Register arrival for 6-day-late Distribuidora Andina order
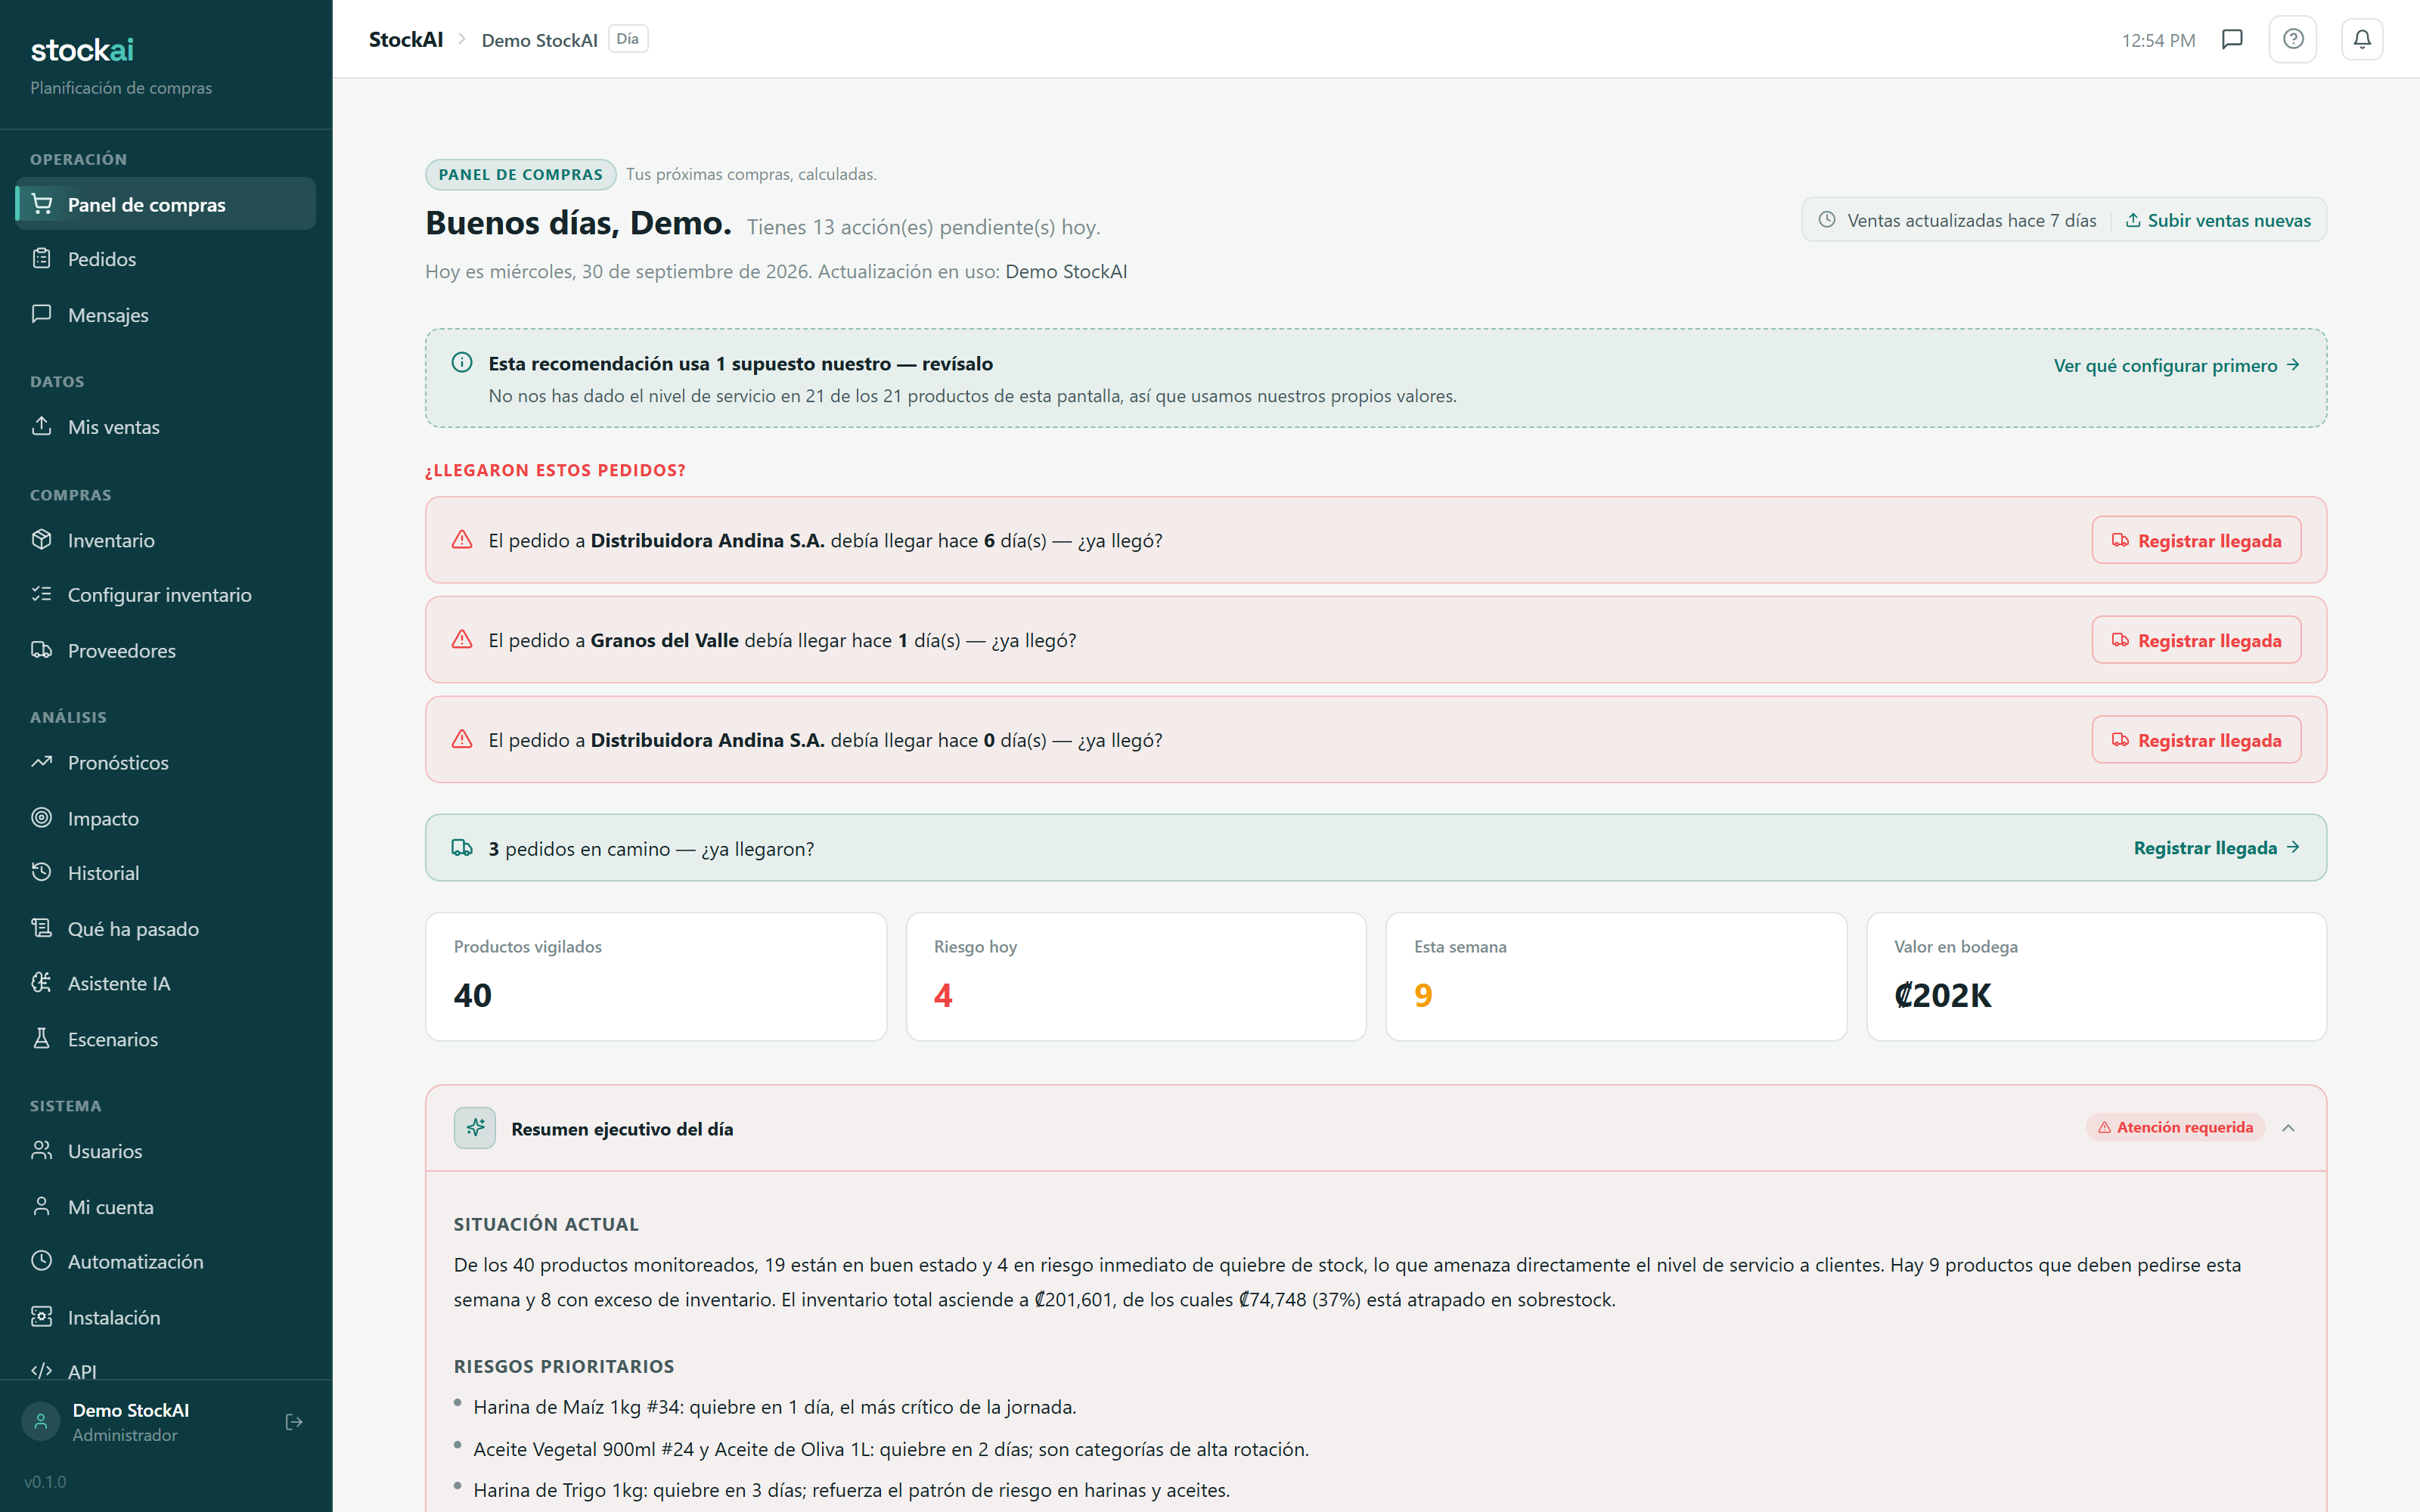Image resolution: width=2420 pixels, height=1512 pixels. click(2196, 540)
